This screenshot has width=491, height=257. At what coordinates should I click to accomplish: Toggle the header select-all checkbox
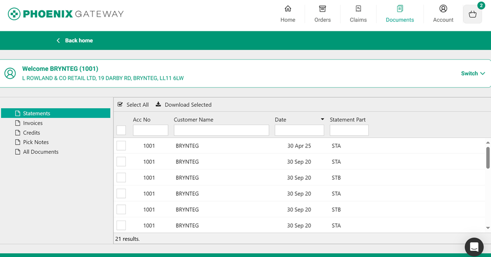[121, 130]
